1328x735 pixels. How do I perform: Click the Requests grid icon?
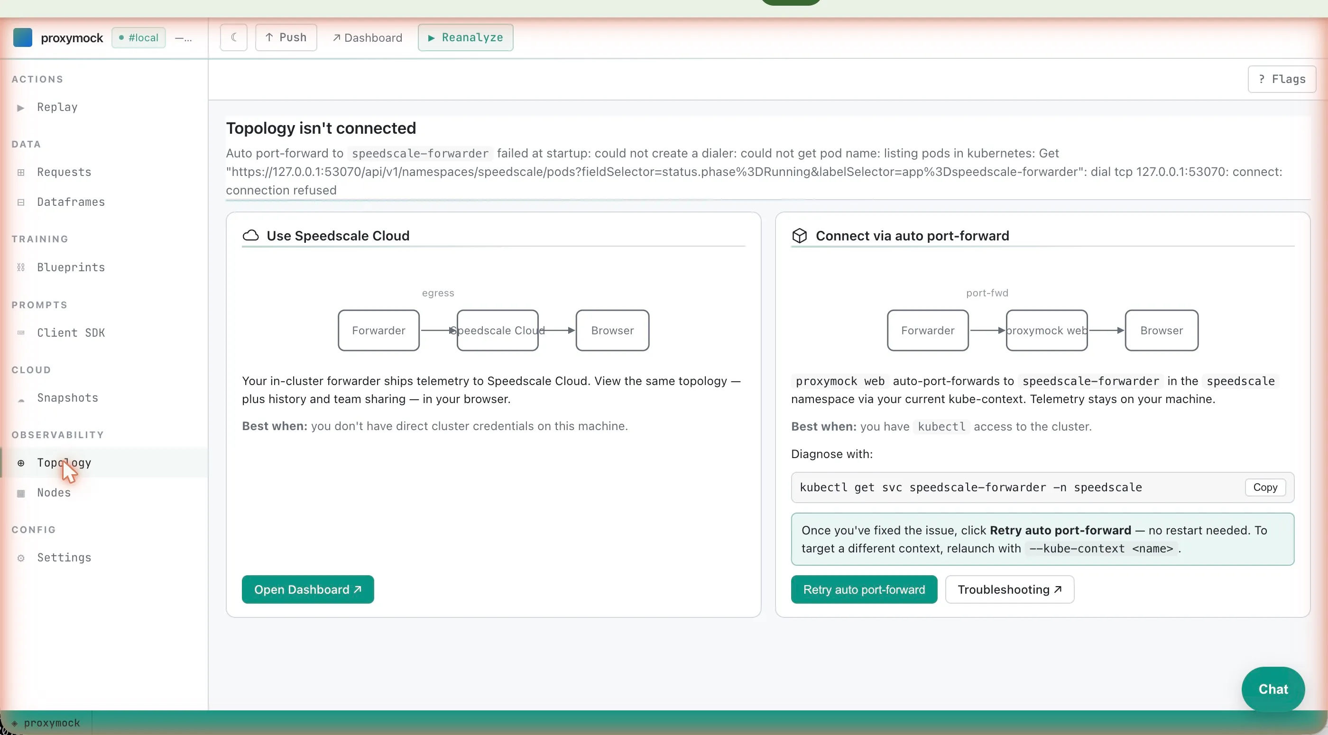tap(20, 172)
